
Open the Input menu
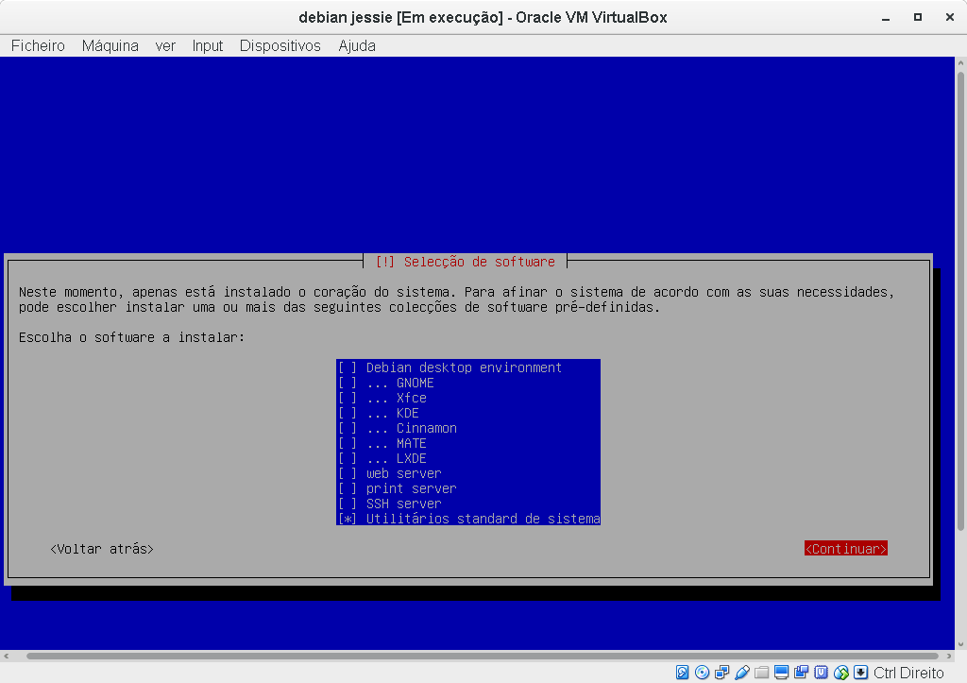(x=207, y=45)
